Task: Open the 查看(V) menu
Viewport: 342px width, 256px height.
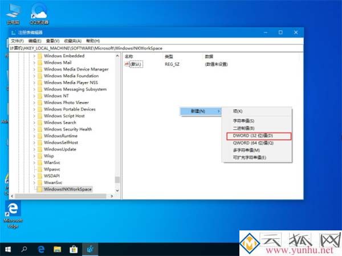Action: [x=52, y=41]
